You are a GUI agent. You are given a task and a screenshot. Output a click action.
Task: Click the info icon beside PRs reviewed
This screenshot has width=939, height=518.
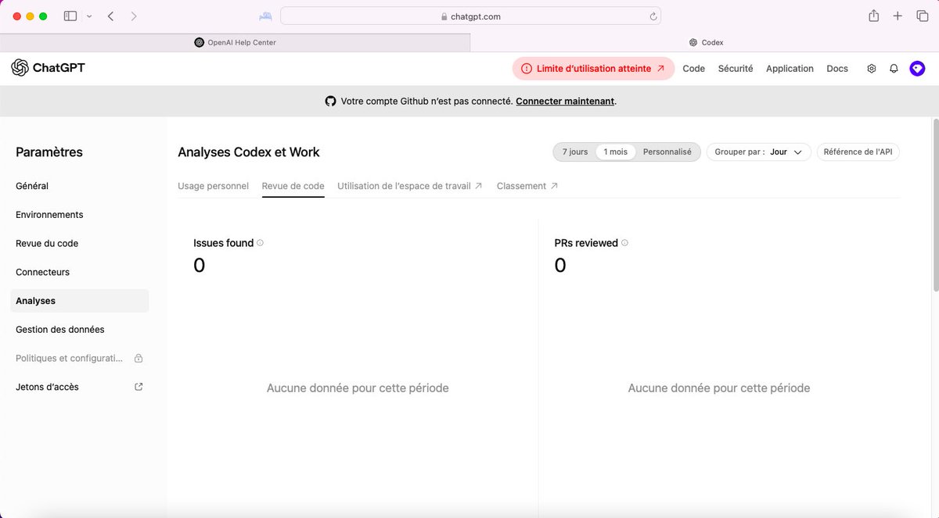tap(624, 243)
